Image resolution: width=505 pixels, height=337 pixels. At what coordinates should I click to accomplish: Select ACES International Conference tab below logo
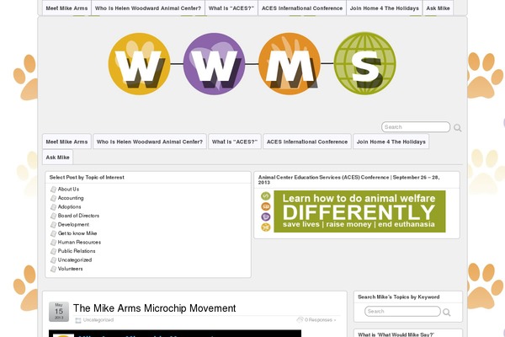click(x=307, y=142)
